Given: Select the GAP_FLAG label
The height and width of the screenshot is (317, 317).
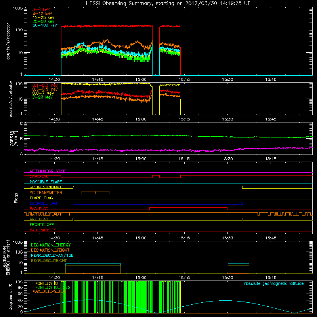Looking at the screenshot, I should coord(39,176).
